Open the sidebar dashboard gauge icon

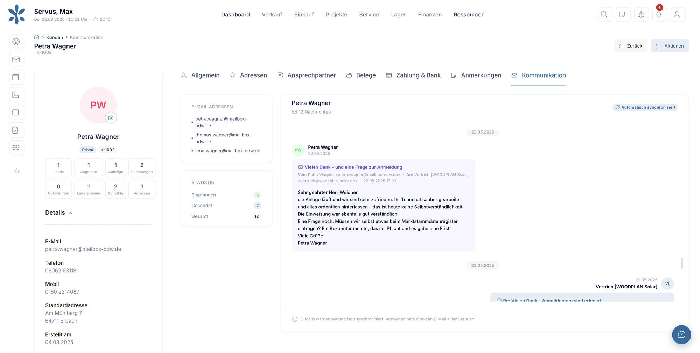point(16,42)
